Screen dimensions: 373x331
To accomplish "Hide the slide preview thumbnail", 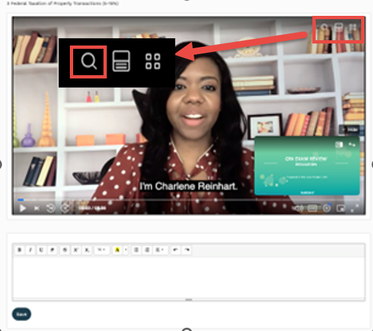I will (x=350, y=129).
